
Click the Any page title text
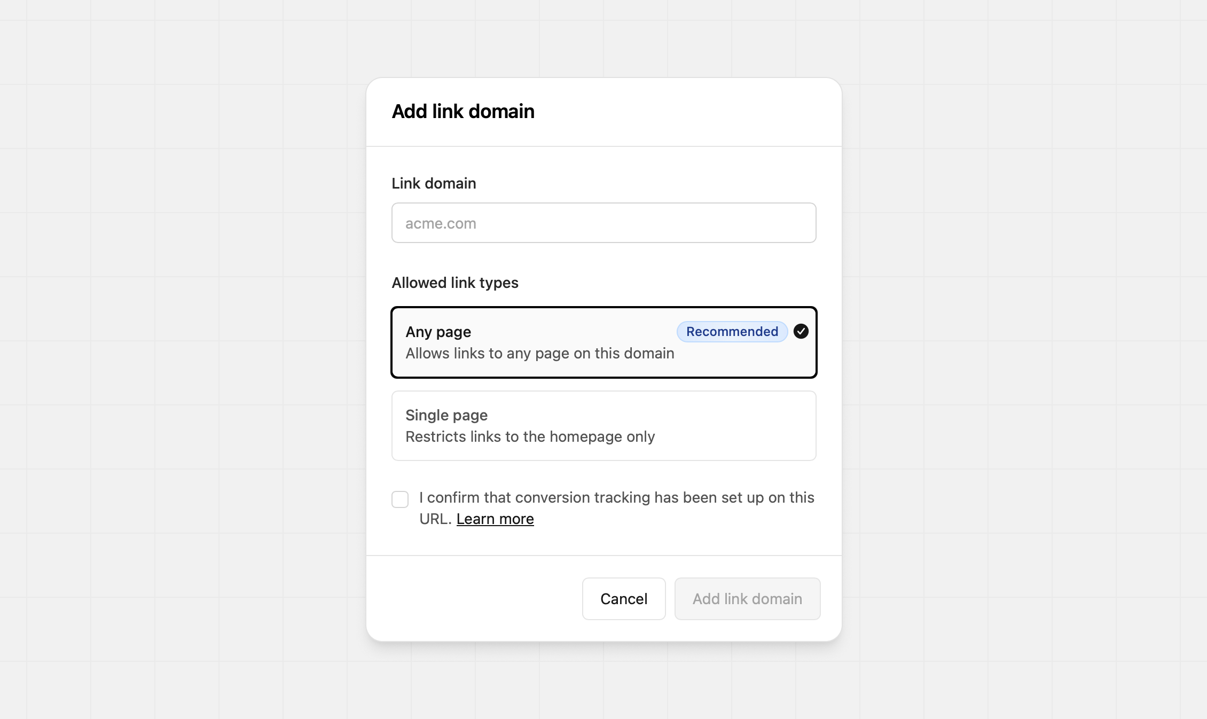coord(438,332)
